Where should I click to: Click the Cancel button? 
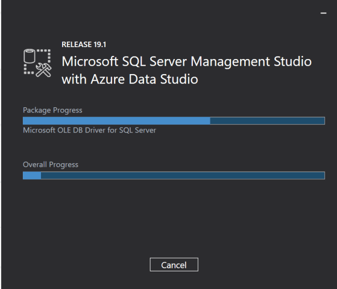click(x=174, y=265)
